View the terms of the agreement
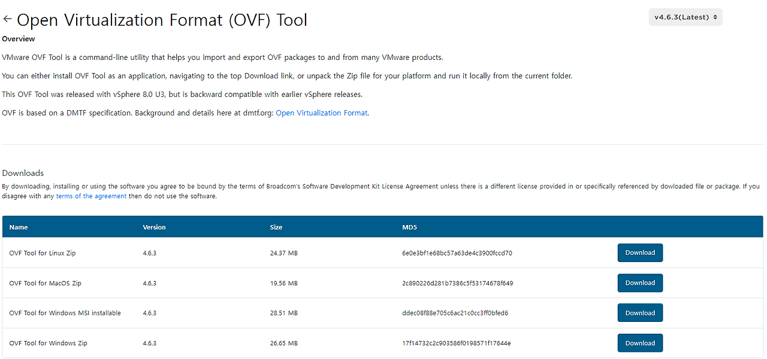This screenshot has width=767, height=359. pos(91,196)
